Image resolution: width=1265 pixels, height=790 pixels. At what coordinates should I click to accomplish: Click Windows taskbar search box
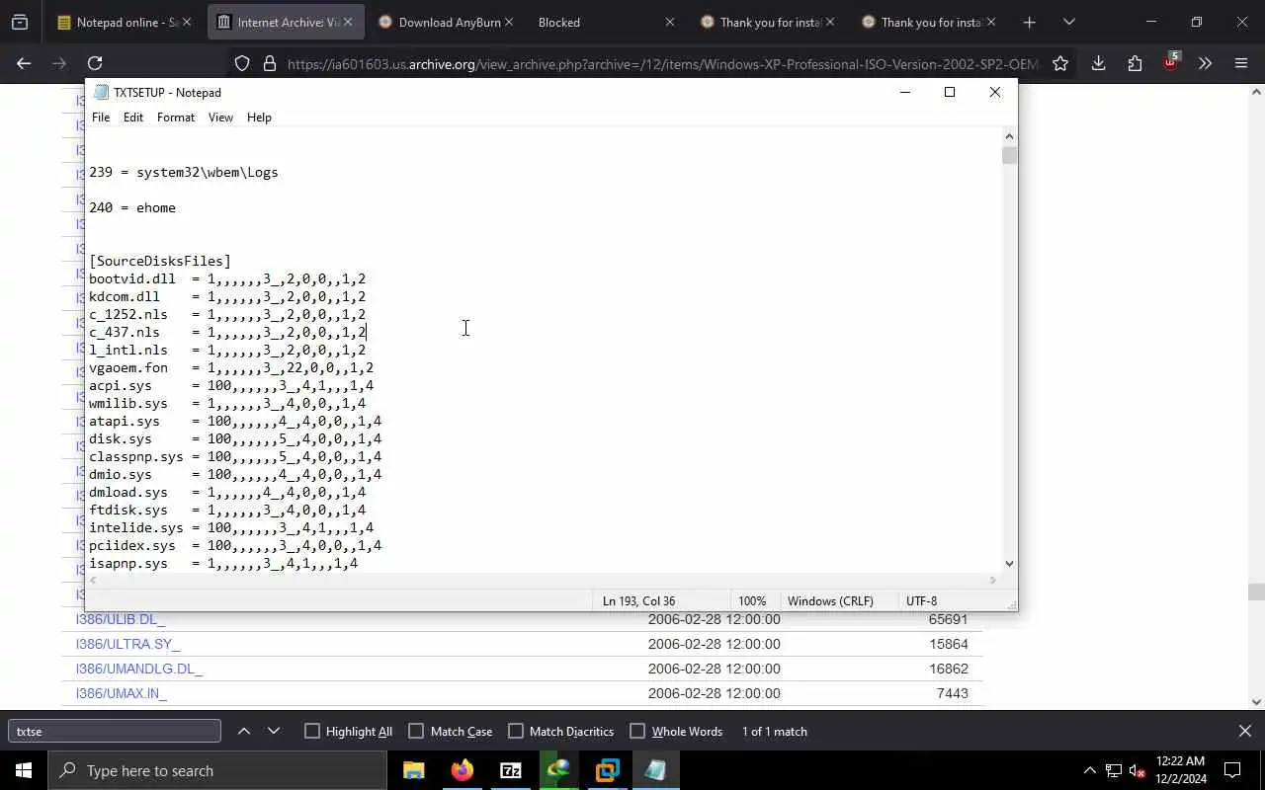[x=217, y=770]
